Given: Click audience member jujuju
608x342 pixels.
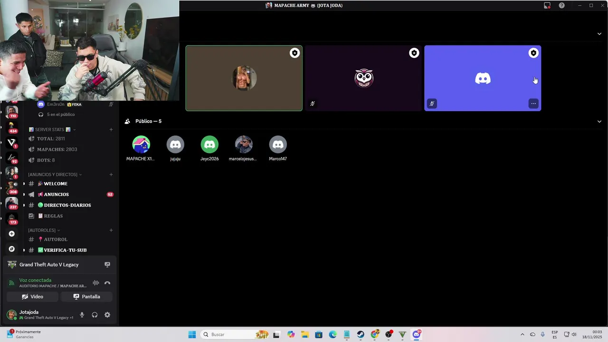Looking at the screenshot, I should click(x=175, y=149).
